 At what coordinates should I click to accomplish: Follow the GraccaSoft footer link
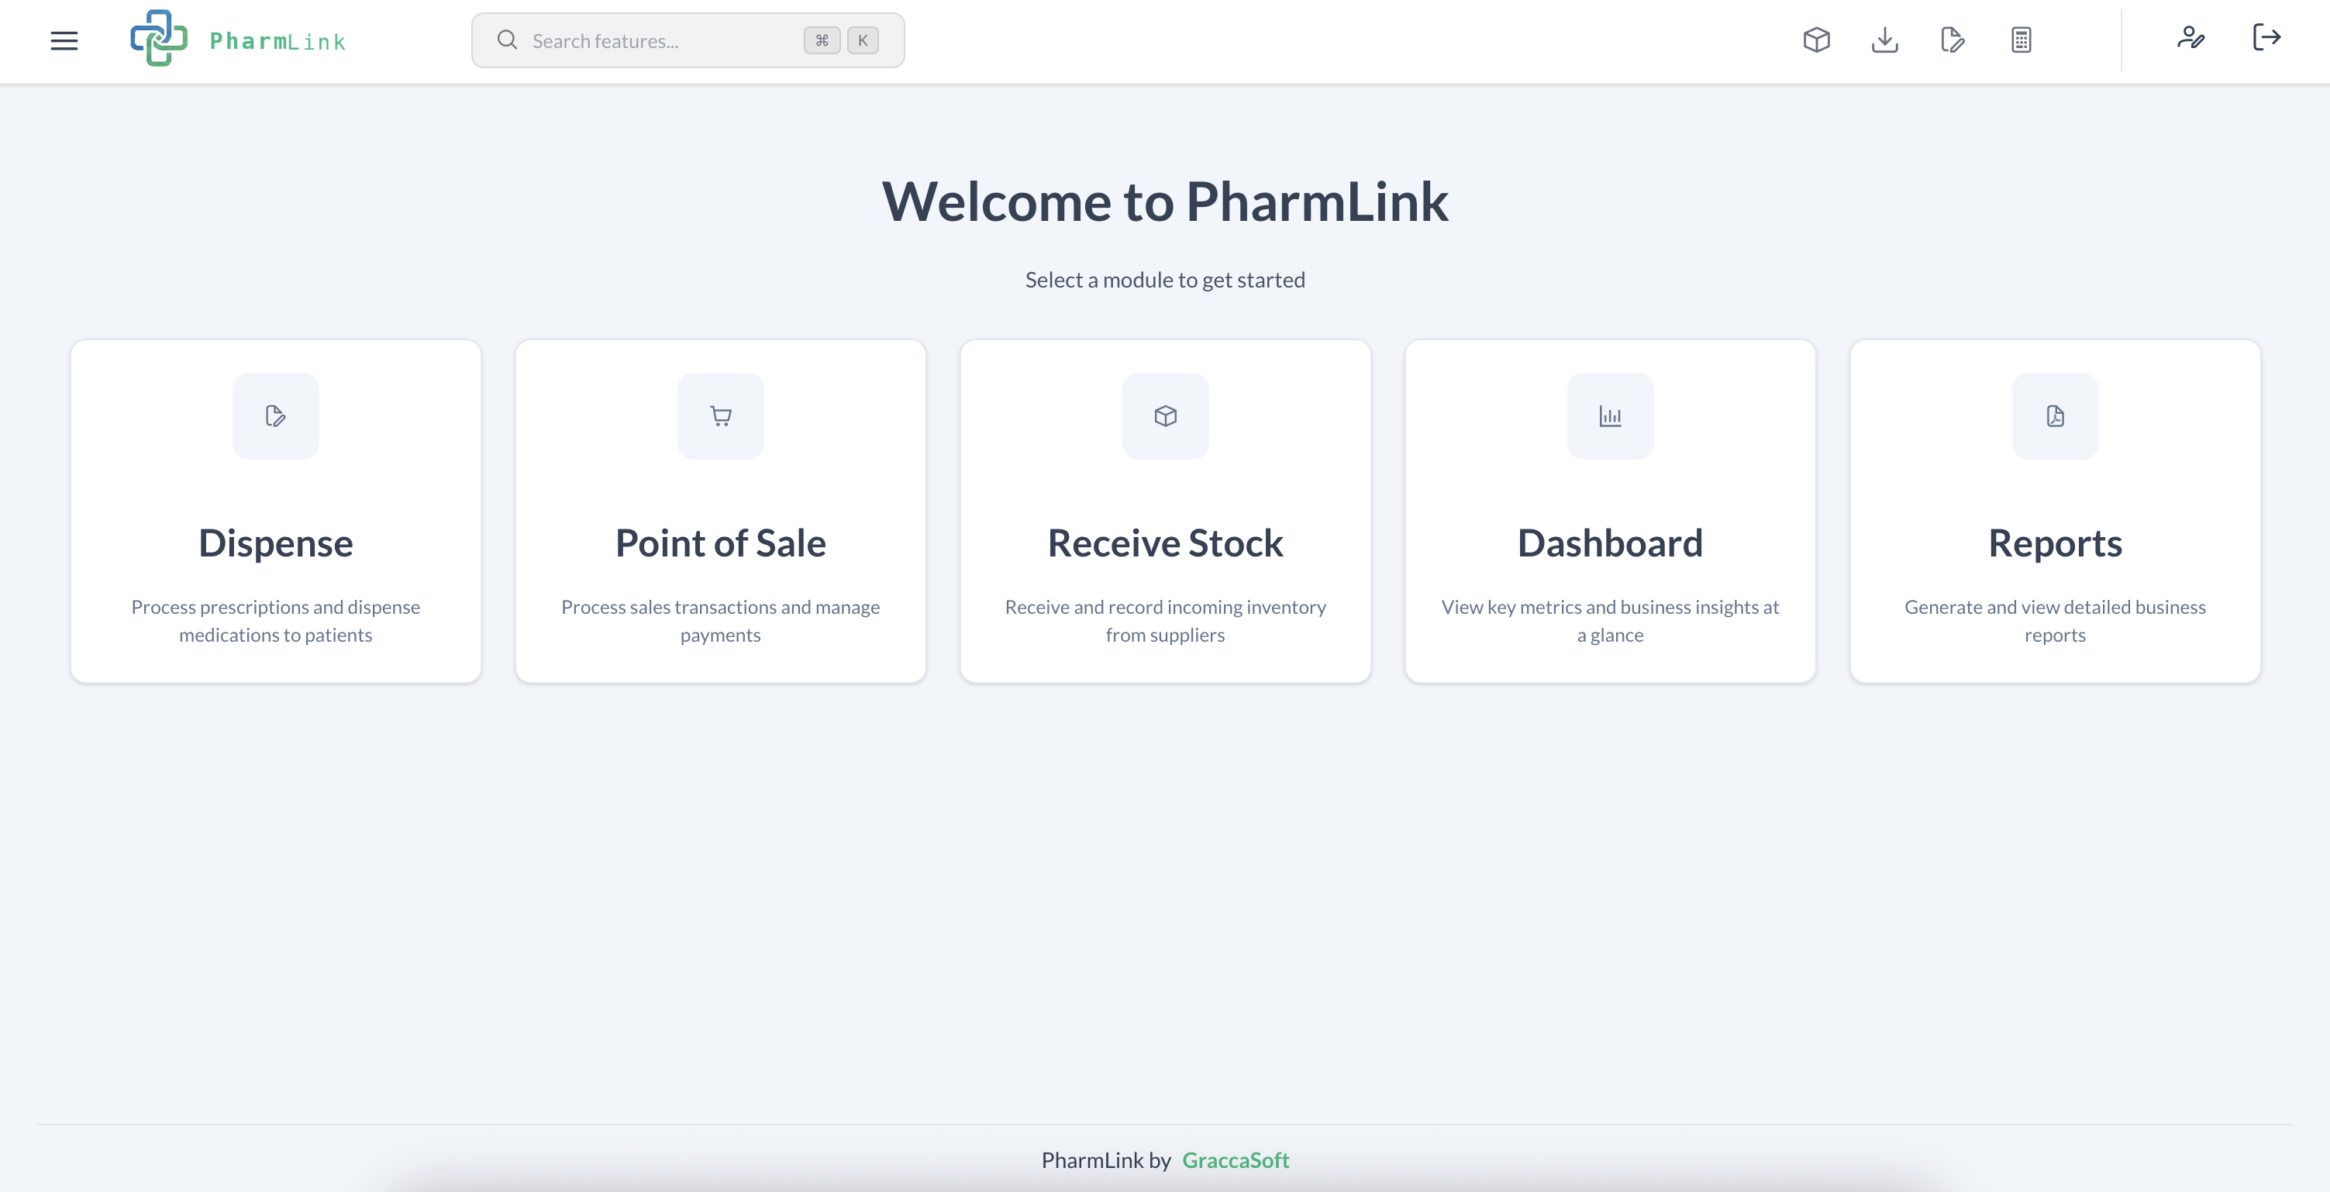(1235, 1160)
